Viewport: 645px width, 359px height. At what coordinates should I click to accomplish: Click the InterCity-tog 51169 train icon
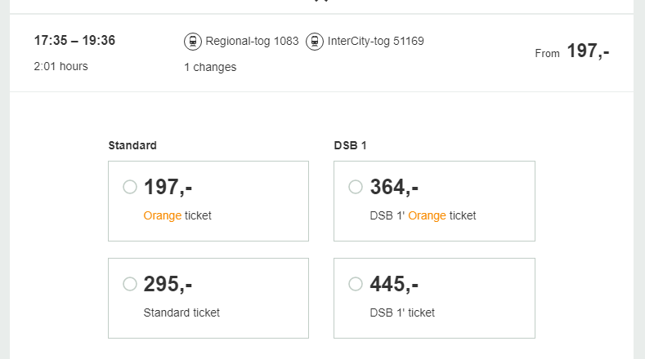pyautogui.click(x=315, y=41)
